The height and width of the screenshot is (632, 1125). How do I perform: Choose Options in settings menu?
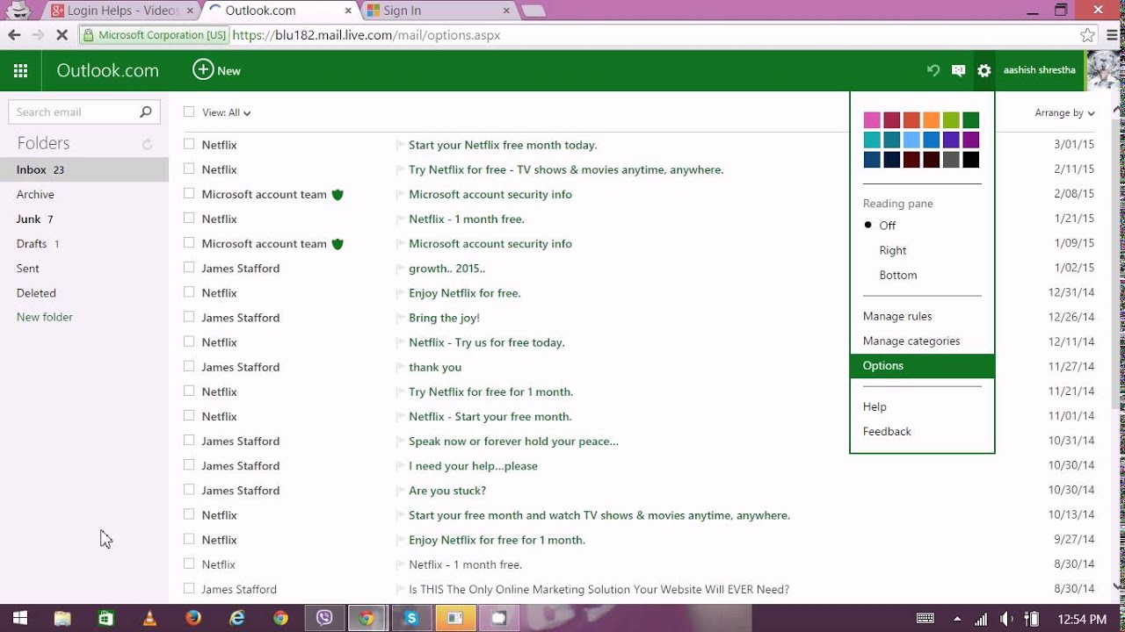pyautogui.click(x=922, y=366)
